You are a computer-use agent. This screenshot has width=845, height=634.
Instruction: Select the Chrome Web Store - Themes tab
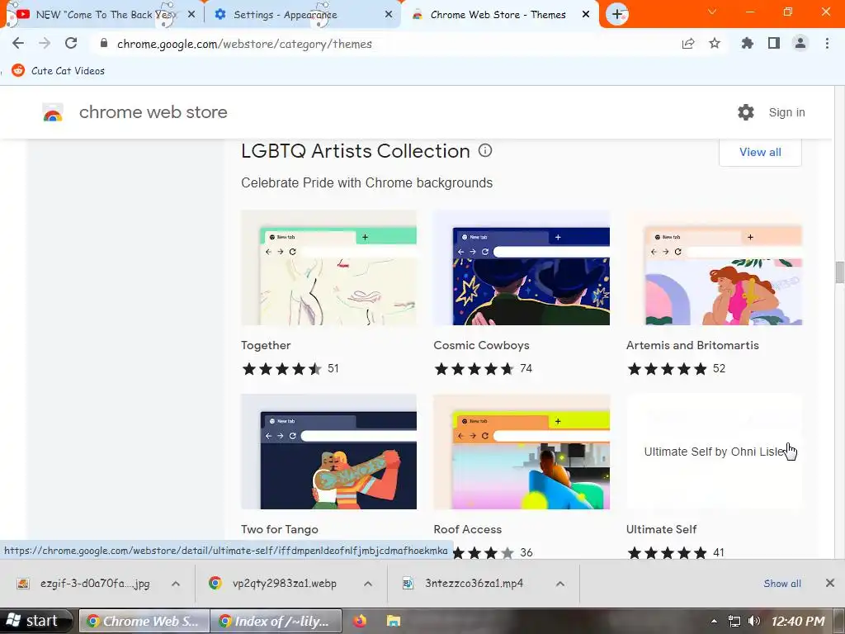pyautogui.click(x=498, y=15)
